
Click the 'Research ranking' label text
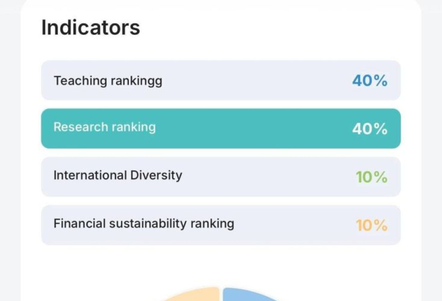click(x=105, y=127)
